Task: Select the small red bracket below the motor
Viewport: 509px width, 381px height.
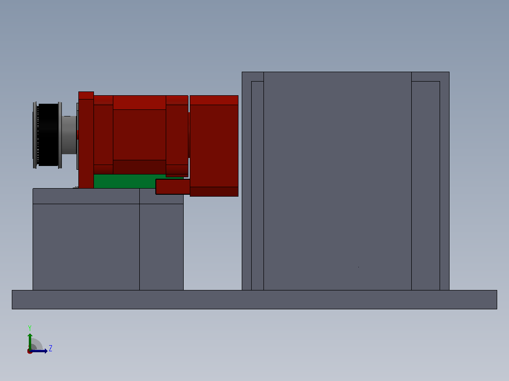Action: pos(173,187)
